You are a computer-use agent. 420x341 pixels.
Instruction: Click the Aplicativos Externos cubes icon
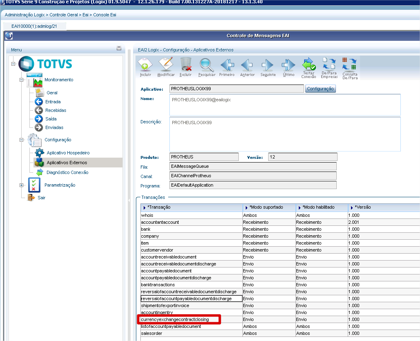tap(39, 162)
